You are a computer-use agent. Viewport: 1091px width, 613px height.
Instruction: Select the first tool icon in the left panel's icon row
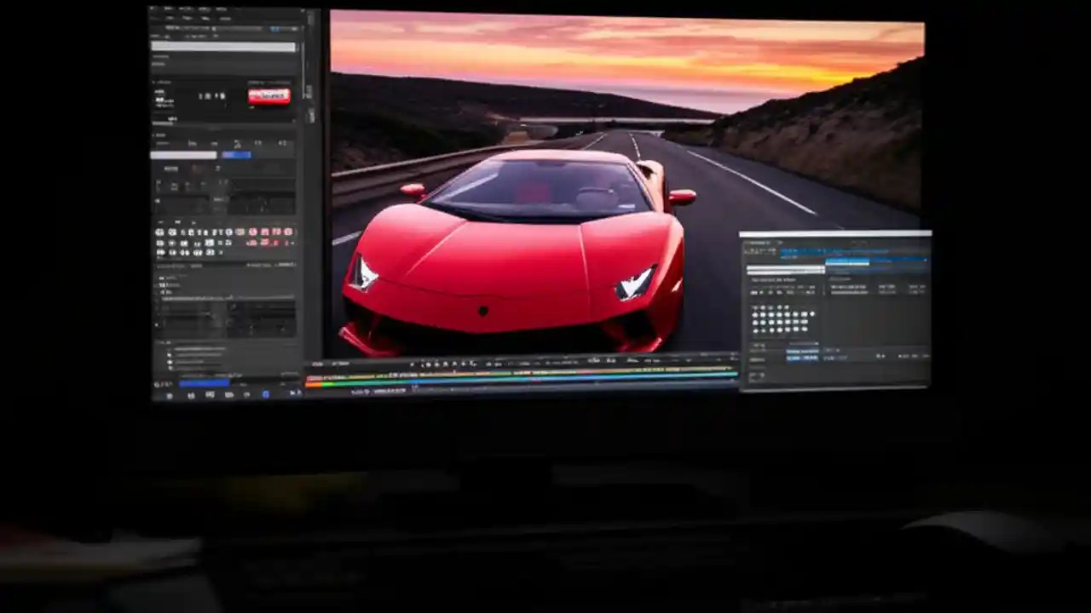[x=160, y=232]
